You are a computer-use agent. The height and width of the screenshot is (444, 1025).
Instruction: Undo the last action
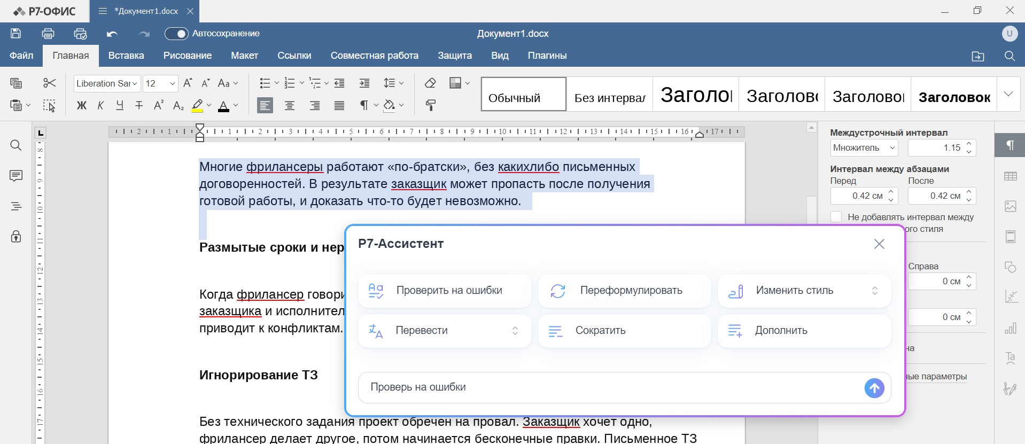pos(112,34)
